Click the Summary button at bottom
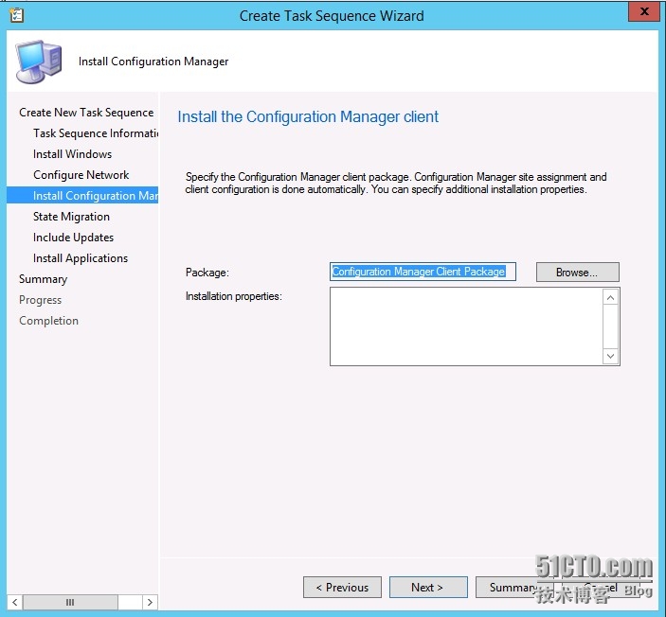The height and width of the screenshot is (617, 666). (514, 588)
